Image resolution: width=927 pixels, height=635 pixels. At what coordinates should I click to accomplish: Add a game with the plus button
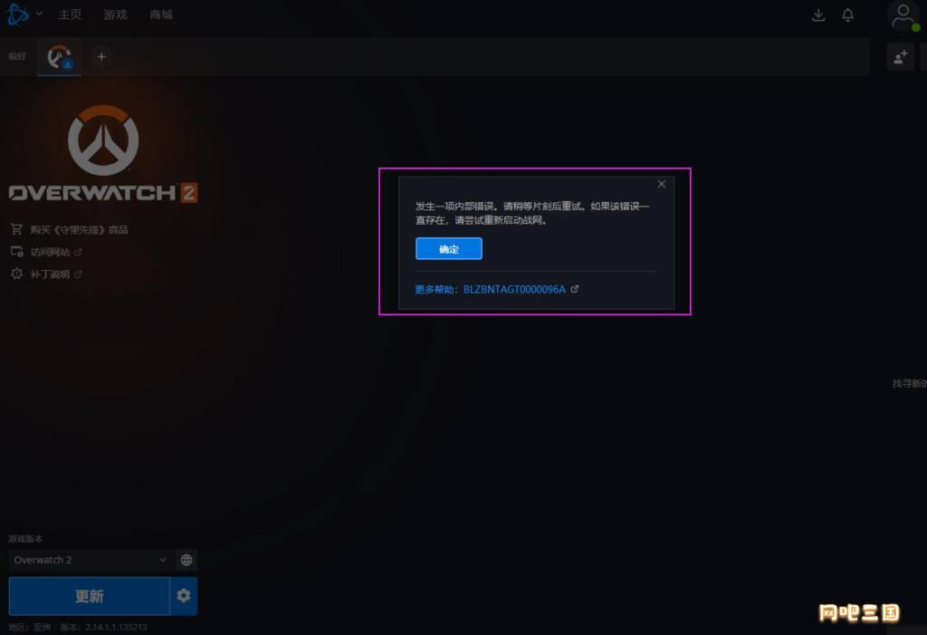[x=101, y=57]
